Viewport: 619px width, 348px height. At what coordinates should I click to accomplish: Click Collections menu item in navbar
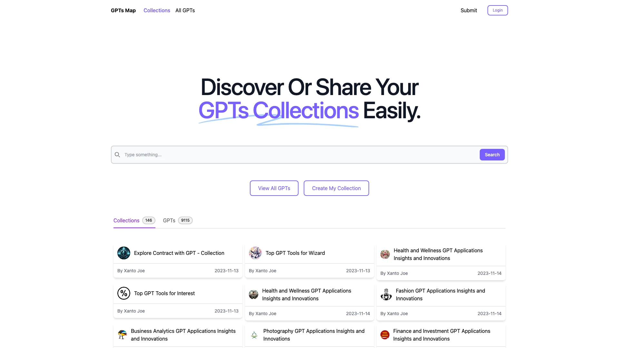(x=157, y=10)
